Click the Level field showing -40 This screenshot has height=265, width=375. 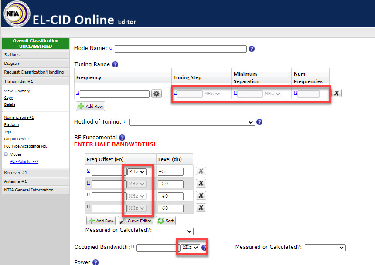170,196
